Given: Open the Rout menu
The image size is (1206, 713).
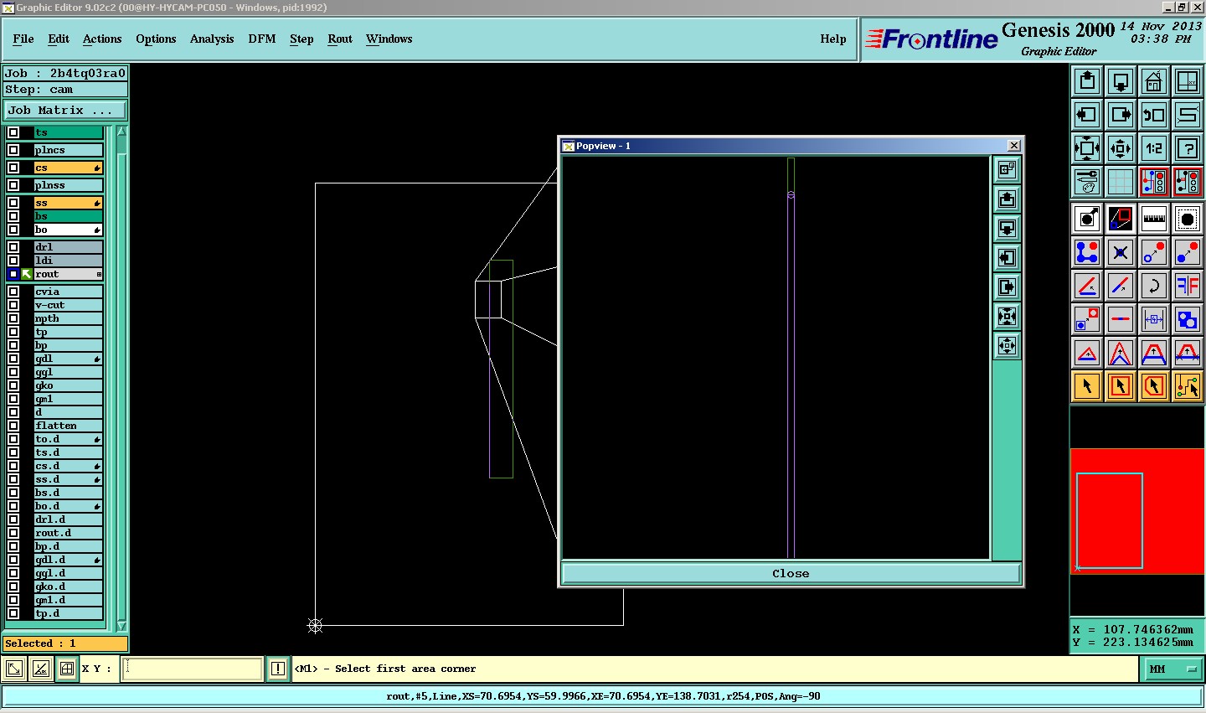Looking at the screenshot, I should (340, 39).
